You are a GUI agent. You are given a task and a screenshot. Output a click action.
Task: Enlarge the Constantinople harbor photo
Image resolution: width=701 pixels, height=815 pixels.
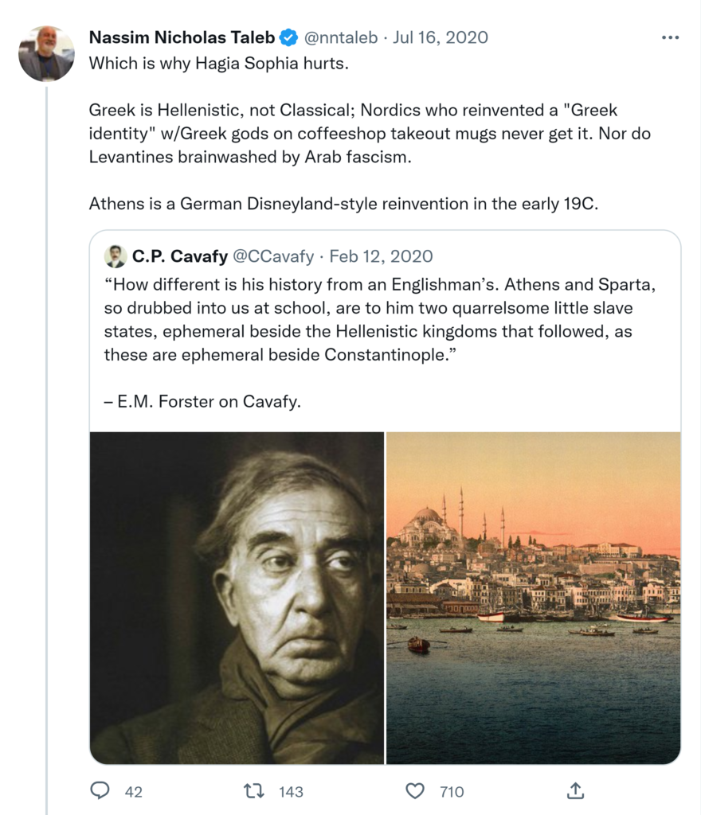(533, 598)
